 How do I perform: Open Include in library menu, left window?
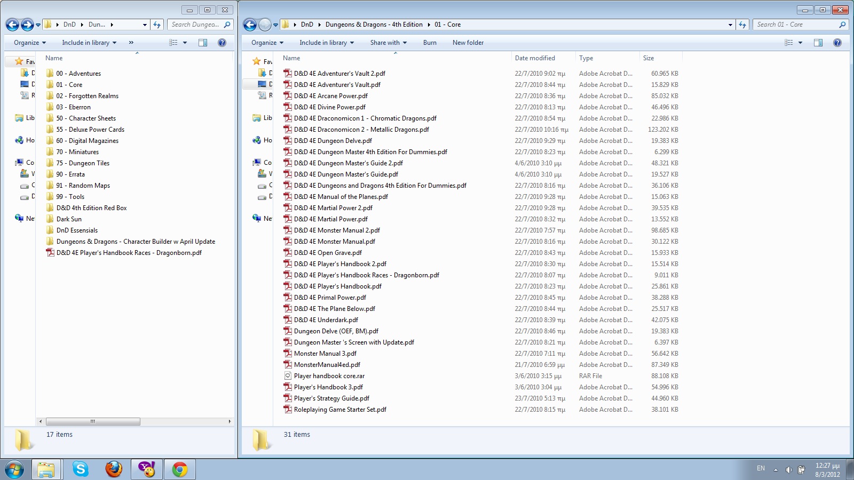(x=89, y=43)
